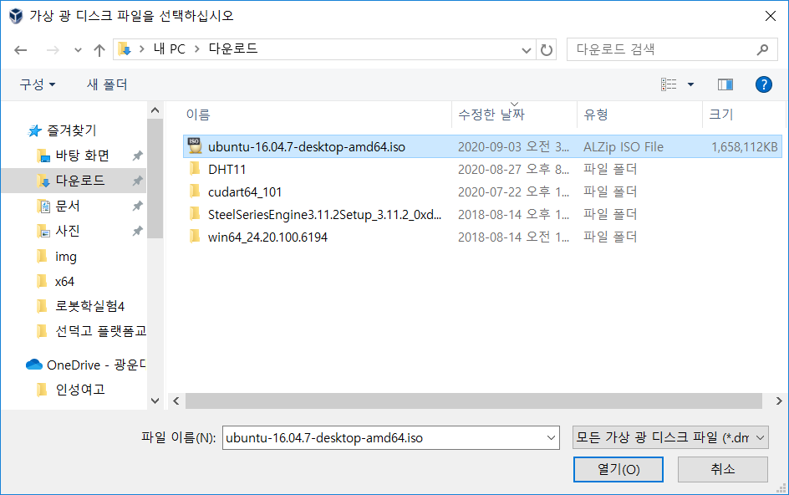Click the VirtualBox icon in title bar

point(16,16)
